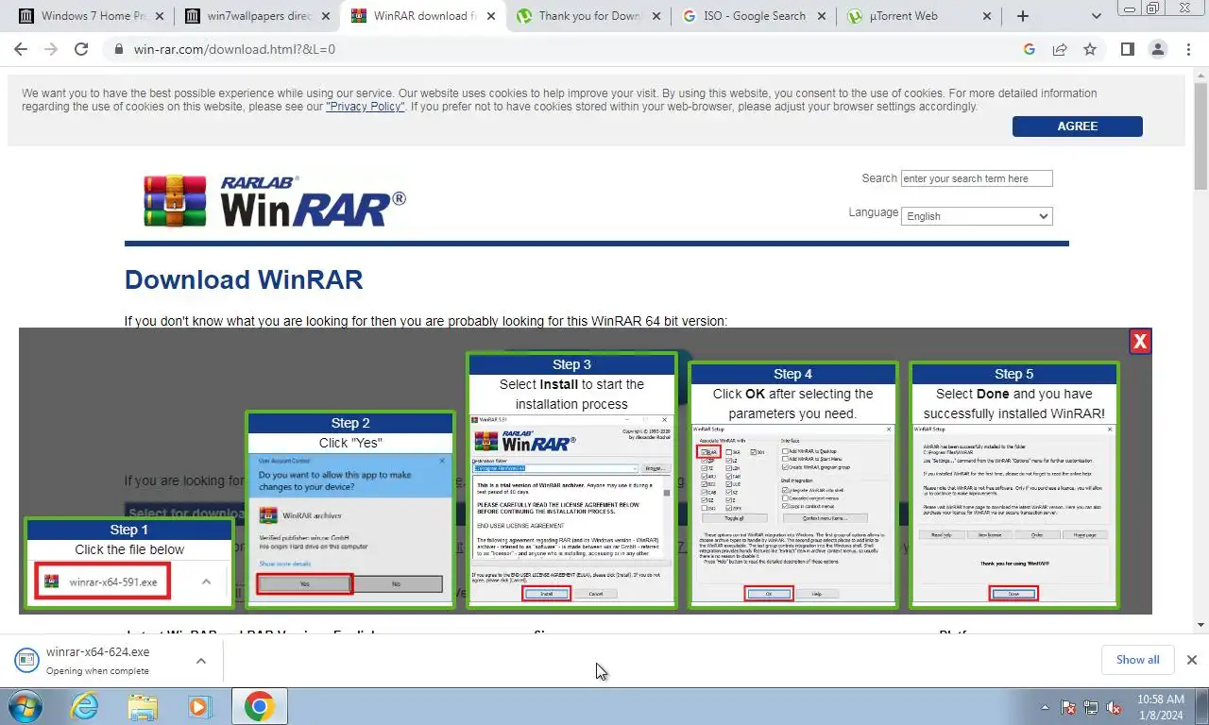
Task: Share this page icon
Action: click(x=1060, y=49)
